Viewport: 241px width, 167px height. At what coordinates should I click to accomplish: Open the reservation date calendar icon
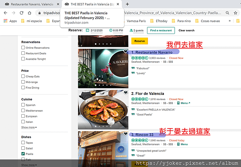click(88, 30)
